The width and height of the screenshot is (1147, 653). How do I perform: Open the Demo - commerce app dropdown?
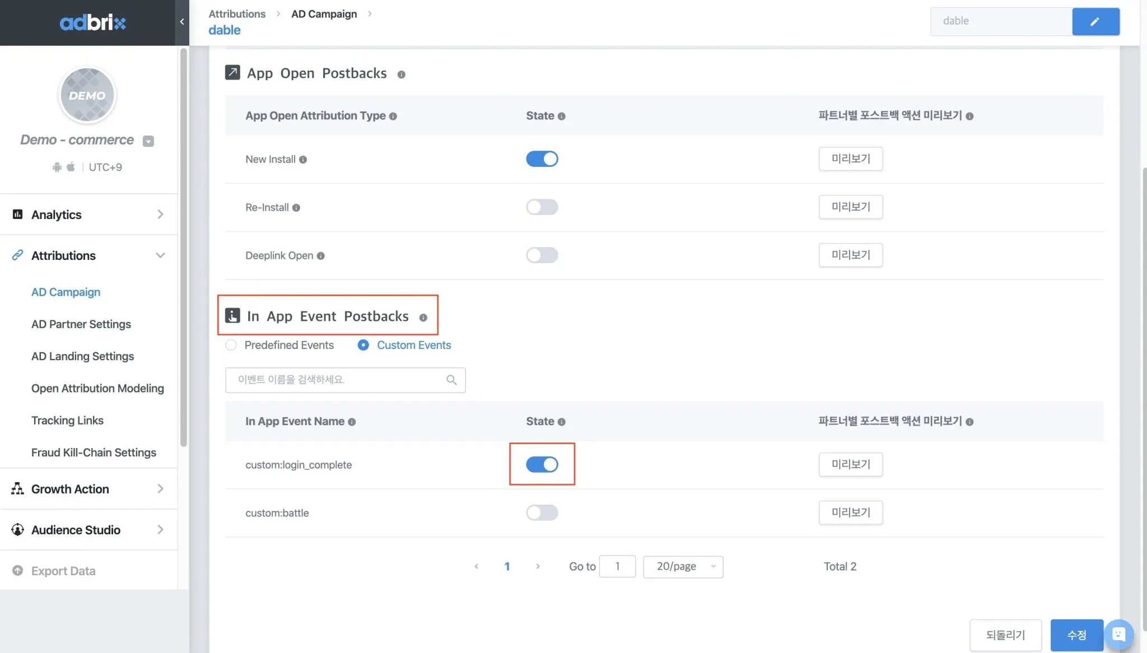(x=148, y=141)
